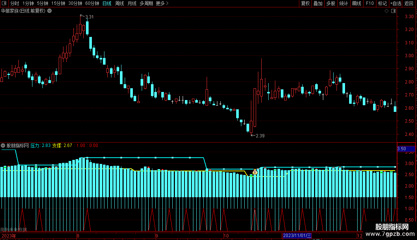Viewport: 417px width, 240px height.
Task: Click the 叠加 overlay button
Action: coord(318,3)
